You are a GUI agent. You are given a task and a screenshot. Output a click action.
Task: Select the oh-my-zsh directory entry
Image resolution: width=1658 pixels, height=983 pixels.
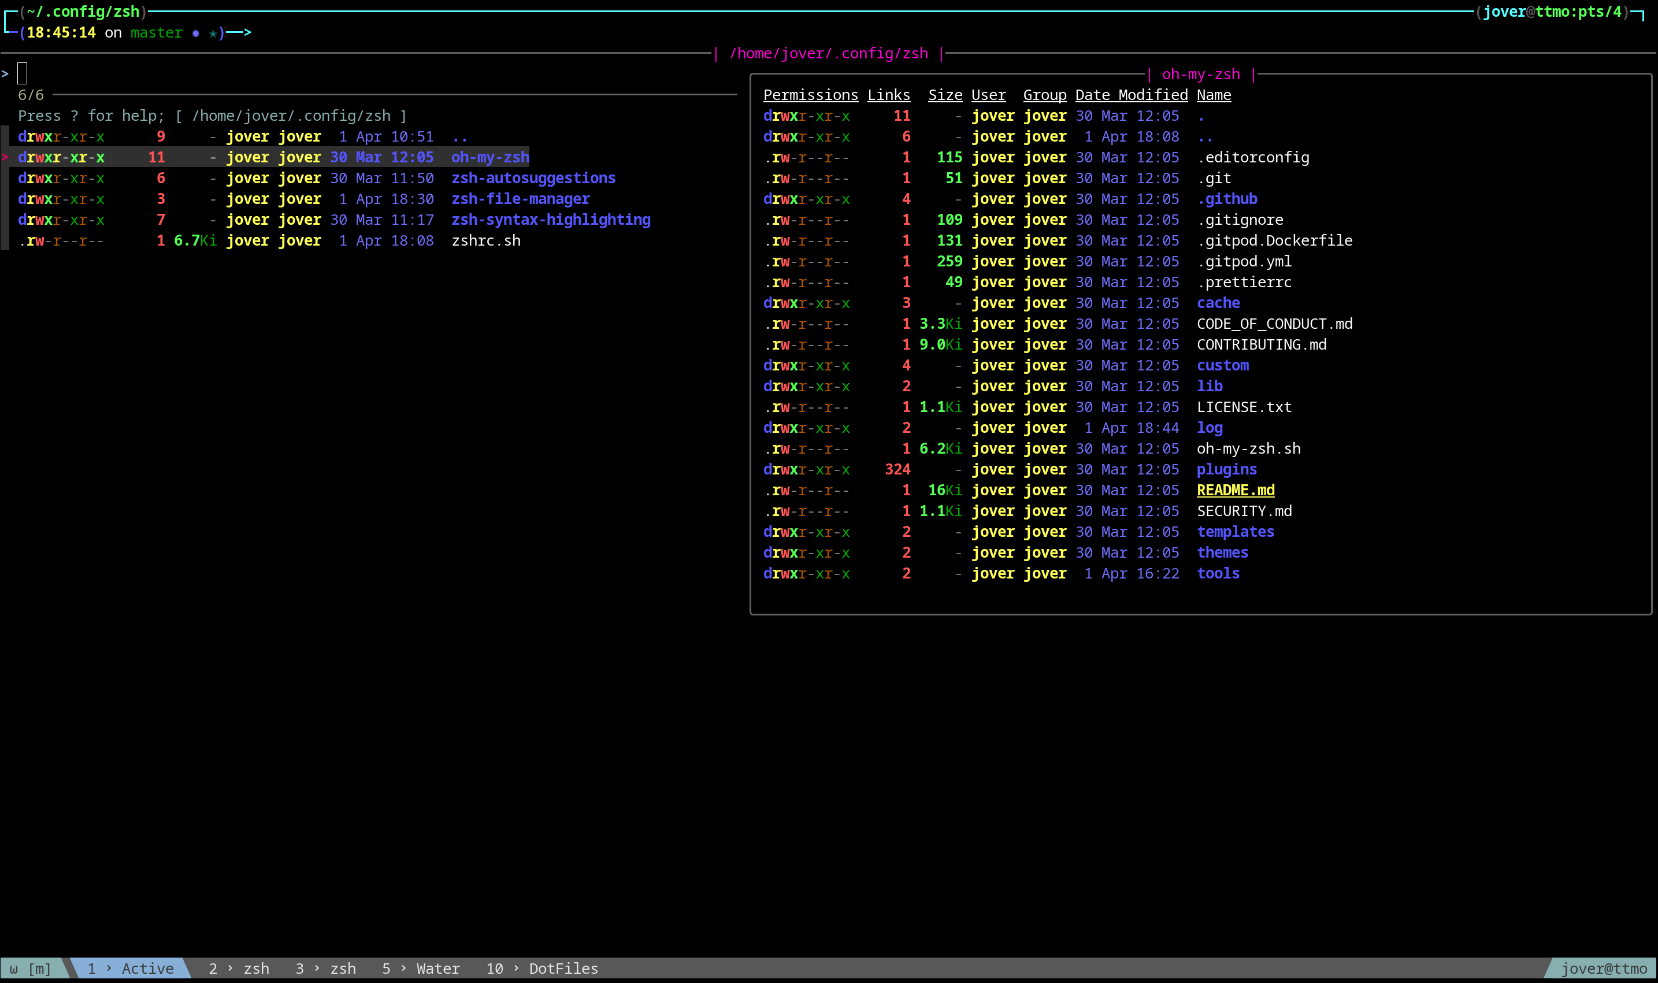click(489, 158)
